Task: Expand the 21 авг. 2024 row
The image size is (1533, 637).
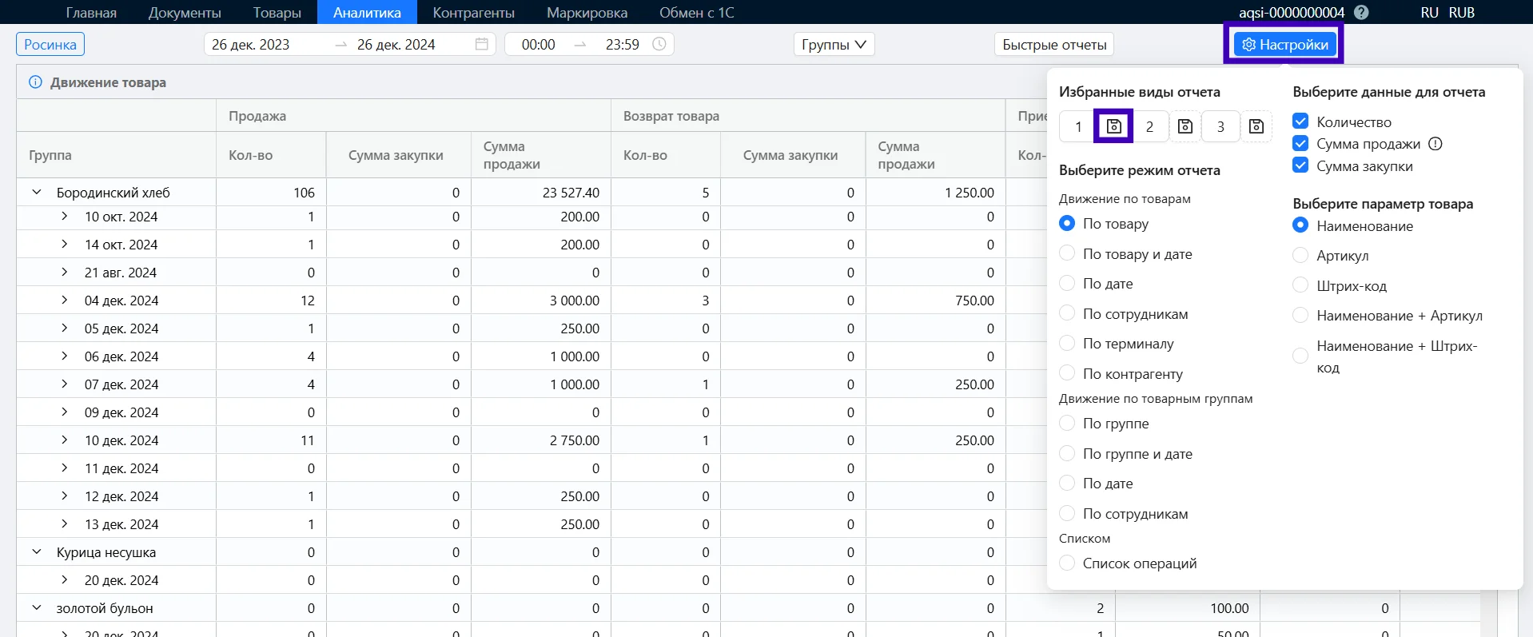Action: pyautogui.click(x=65, y=272)
